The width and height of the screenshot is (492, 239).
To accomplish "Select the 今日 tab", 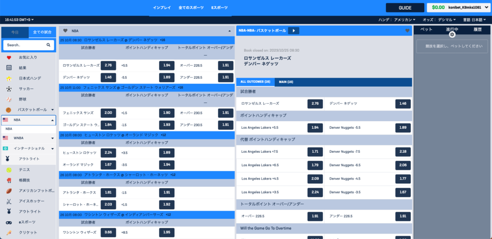I will [15, 32].
